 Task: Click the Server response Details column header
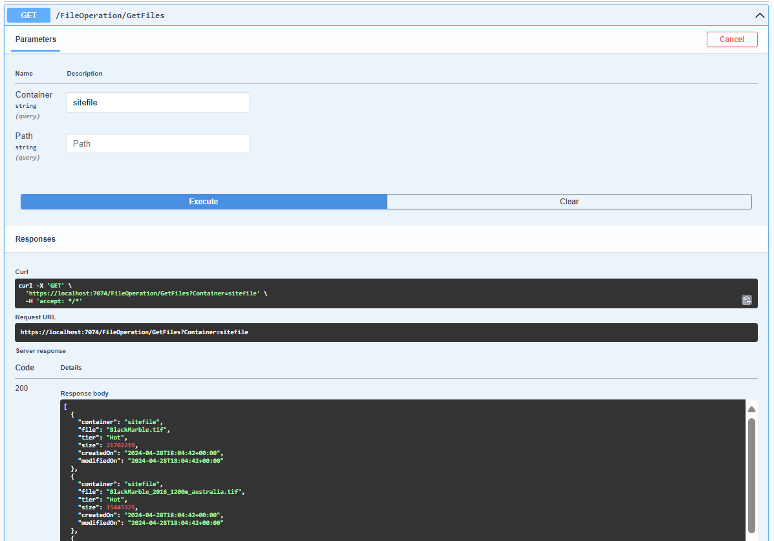point(70,367)
